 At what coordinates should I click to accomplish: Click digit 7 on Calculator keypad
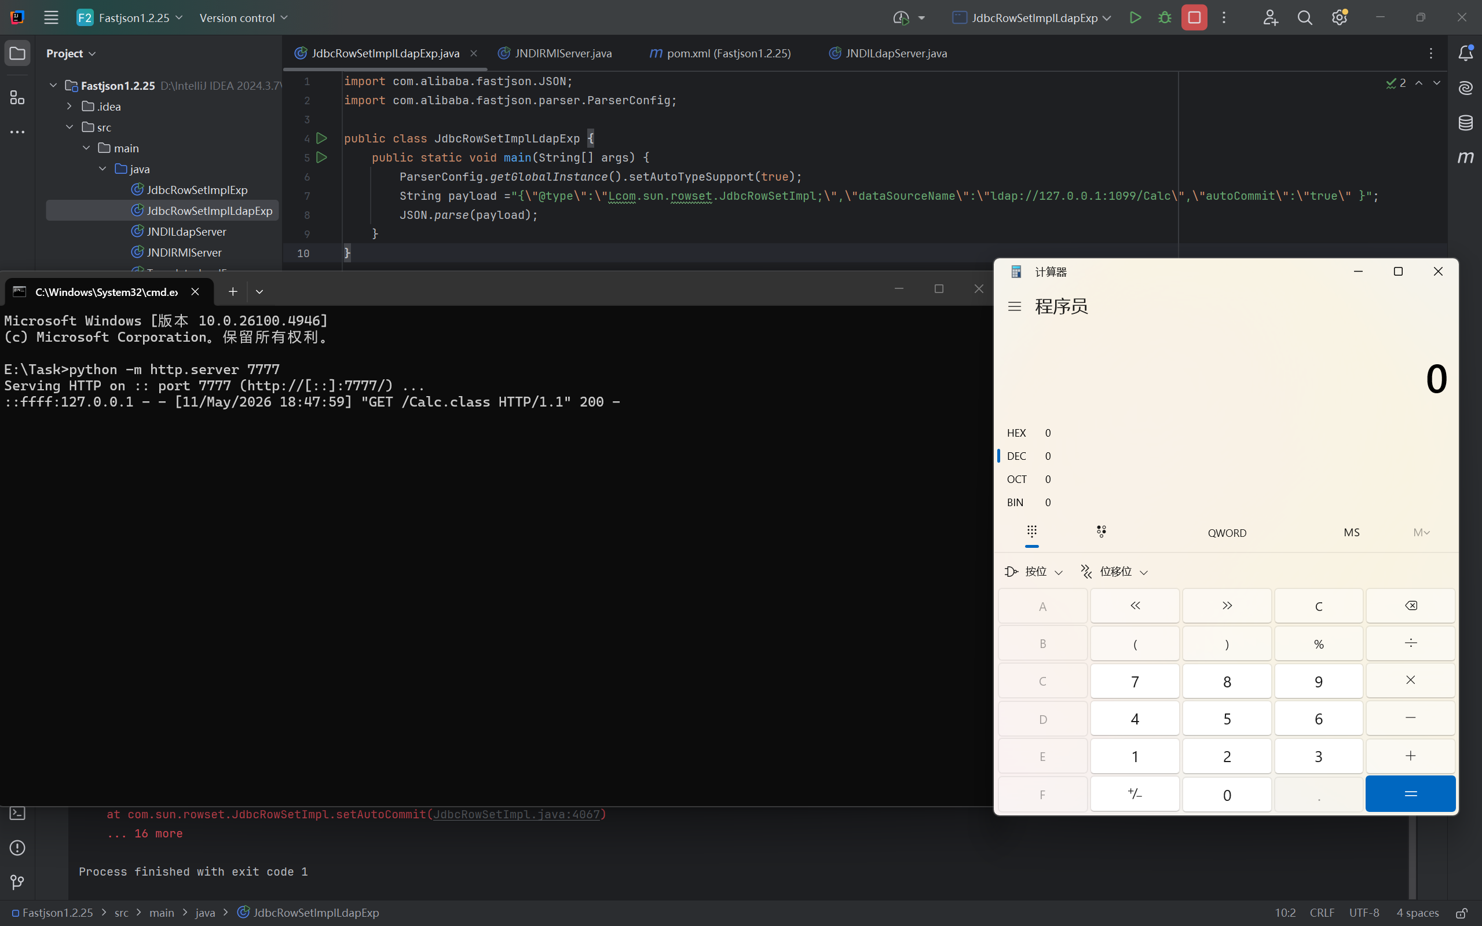(x=1135, y=681)
